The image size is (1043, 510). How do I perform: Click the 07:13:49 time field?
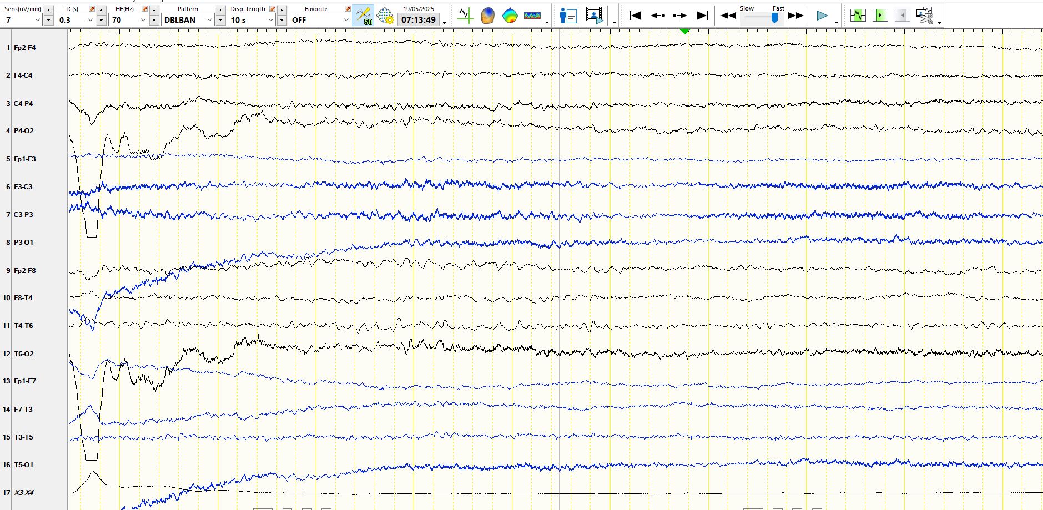coord(419,20)
